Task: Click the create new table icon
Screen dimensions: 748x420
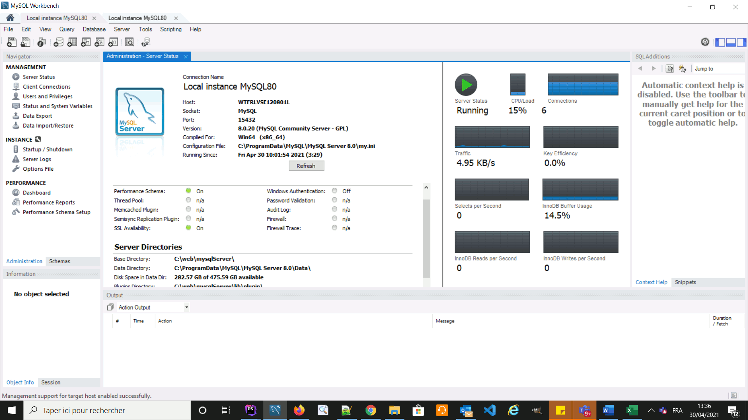Action: [72, 42]
